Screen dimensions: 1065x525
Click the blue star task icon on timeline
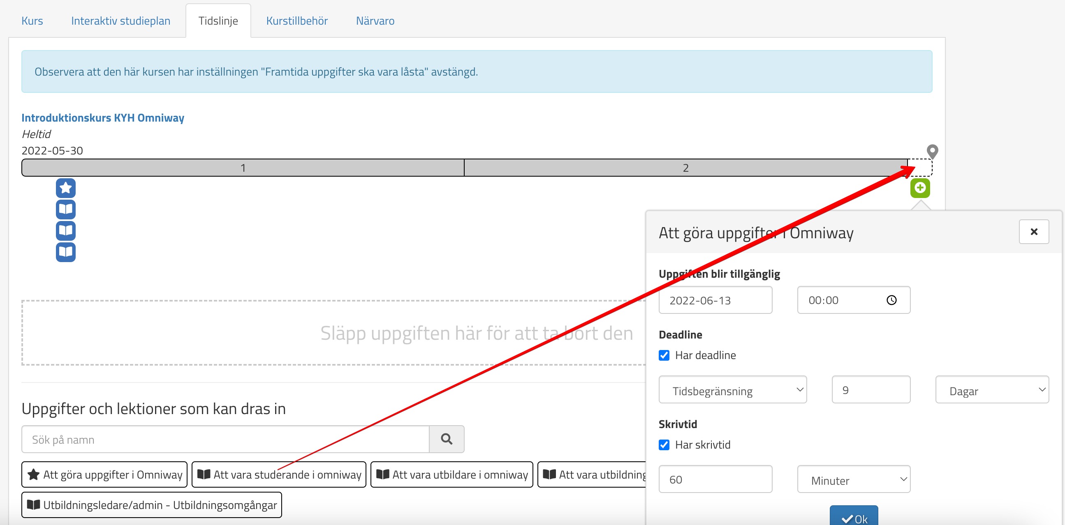[66, 189]
